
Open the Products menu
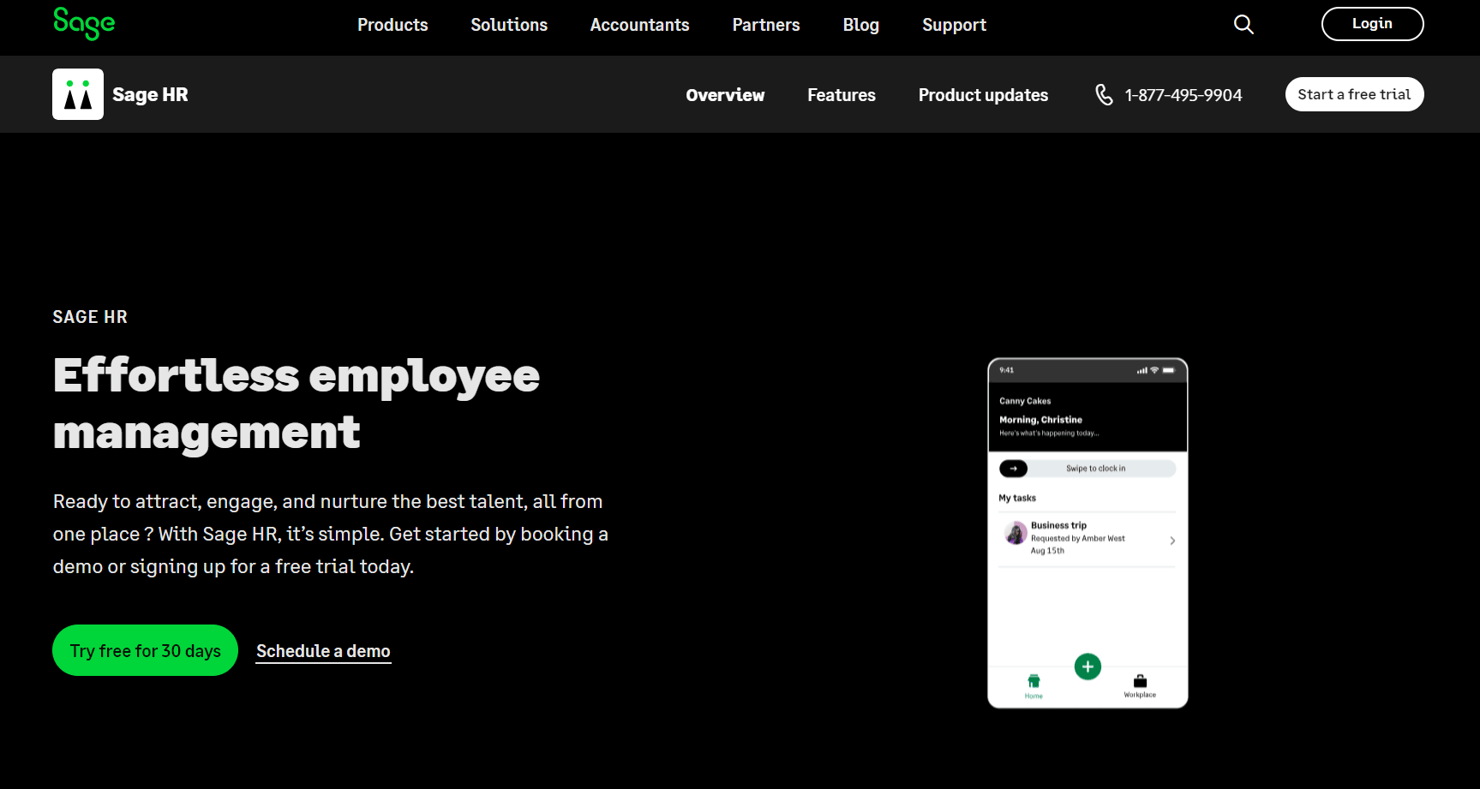pyautogui.click(x=392, y=25)
